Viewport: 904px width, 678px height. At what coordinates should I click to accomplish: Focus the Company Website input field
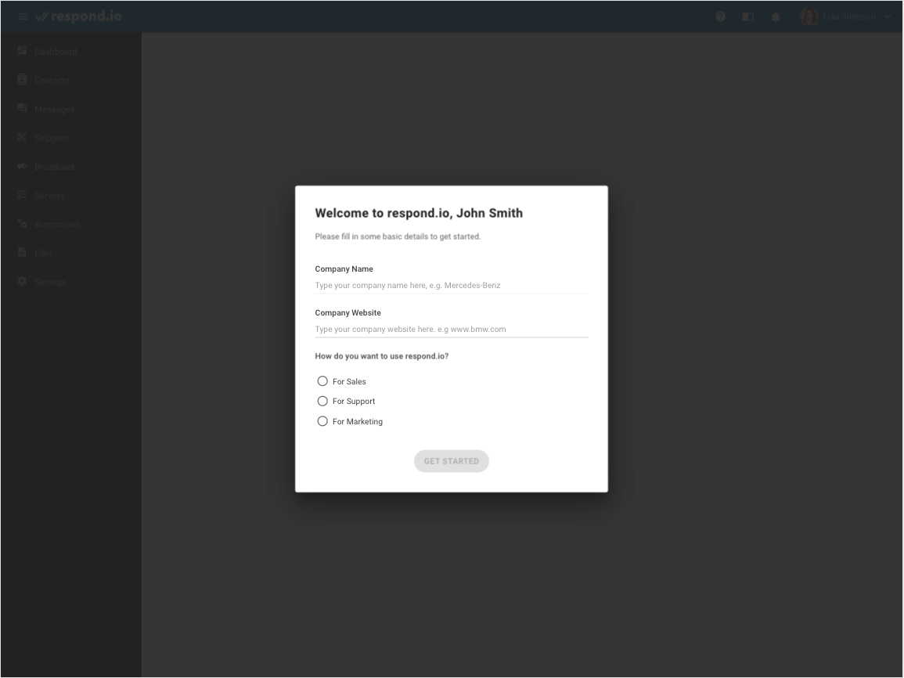point(452,329)
